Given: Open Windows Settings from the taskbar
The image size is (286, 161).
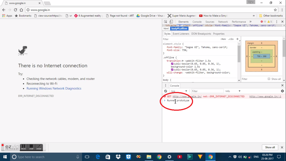Looking at the screenshot, I should click(170, 157).
